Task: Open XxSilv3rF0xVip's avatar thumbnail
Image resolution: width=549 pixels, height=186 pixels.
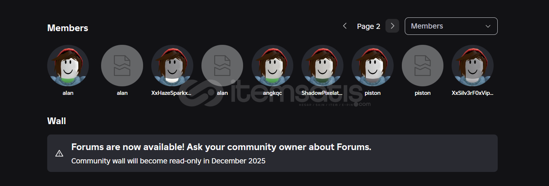Action: tap(472, 66)
